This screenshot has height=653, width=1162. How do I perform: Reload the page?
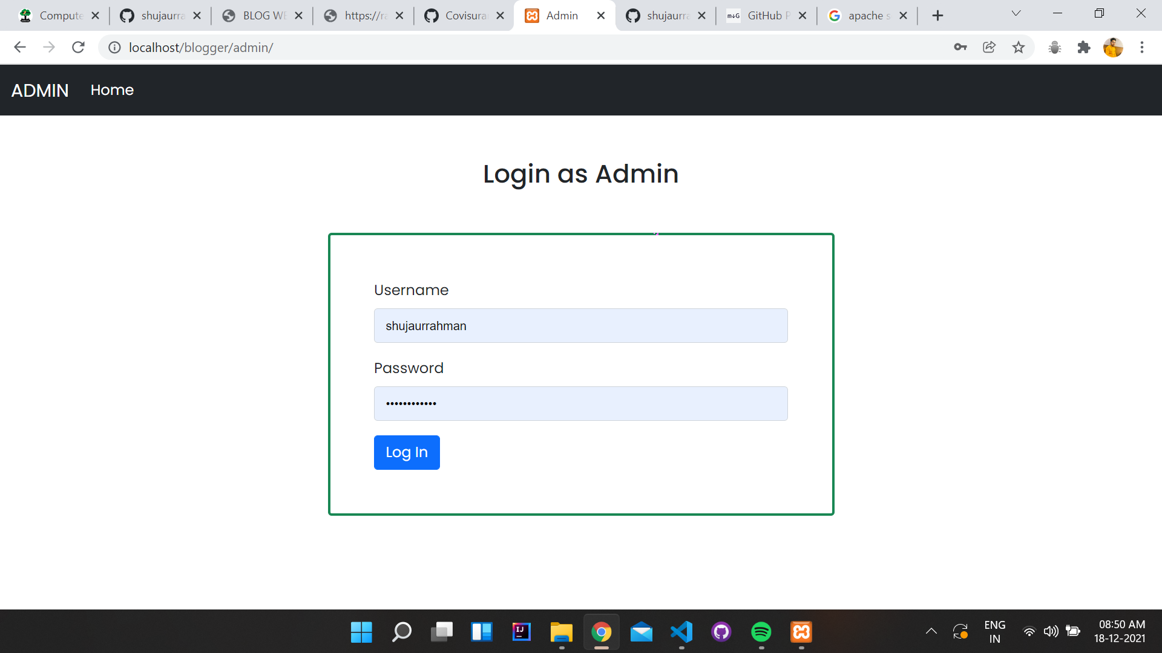(x=78, y=47)
